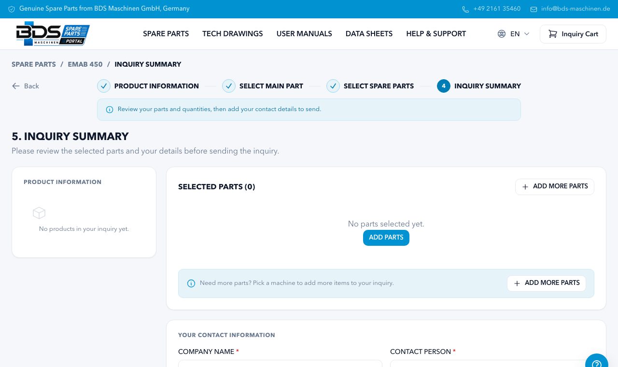Click the Back link
This screenshot has width=618, height=367.
click(x=26, y=86)
